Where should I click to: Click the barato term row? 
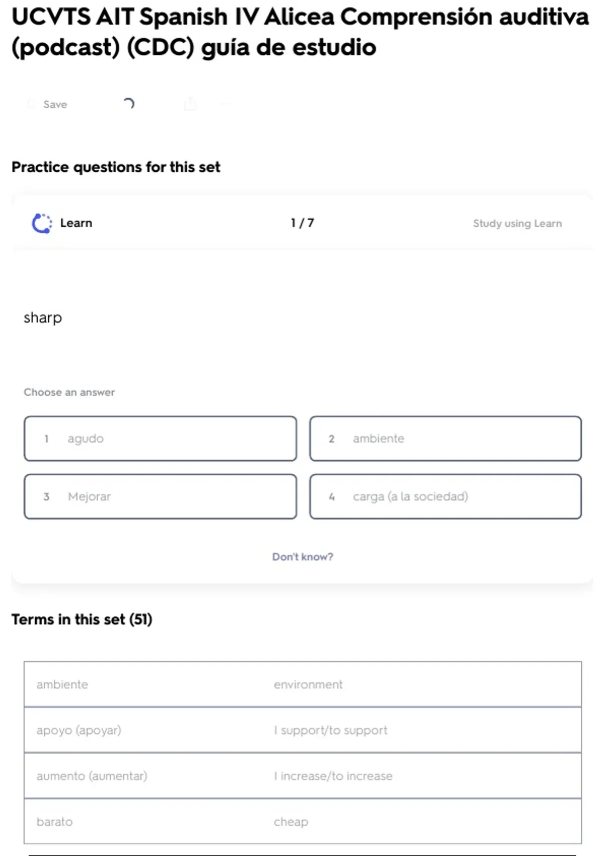click(x=303, y=821)
